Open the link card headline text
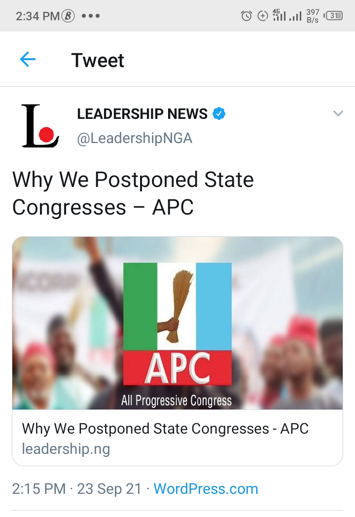355x517 pixels. [165, 428]
